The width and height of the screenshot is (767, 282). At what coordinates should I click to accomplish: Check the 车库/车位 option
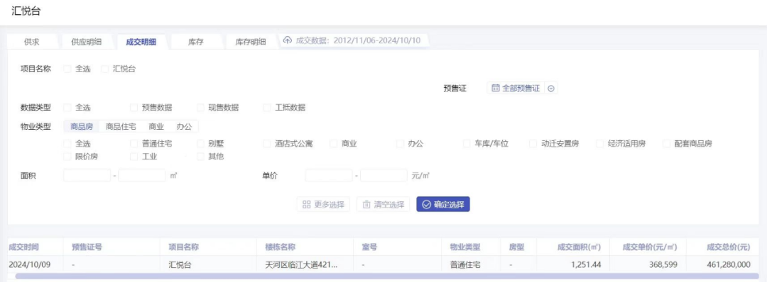pos(467,144)
